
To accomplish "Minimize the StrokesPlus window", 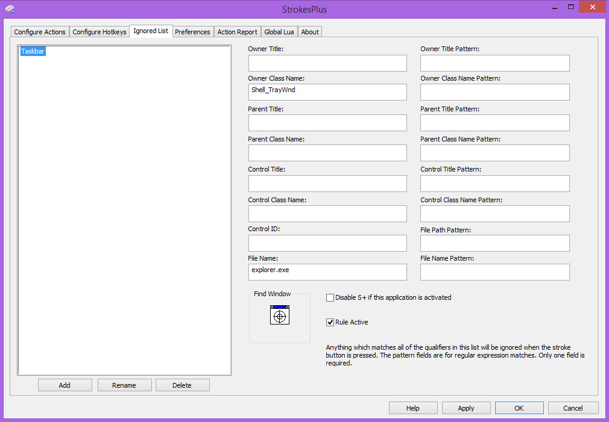I will pos(555,7).
